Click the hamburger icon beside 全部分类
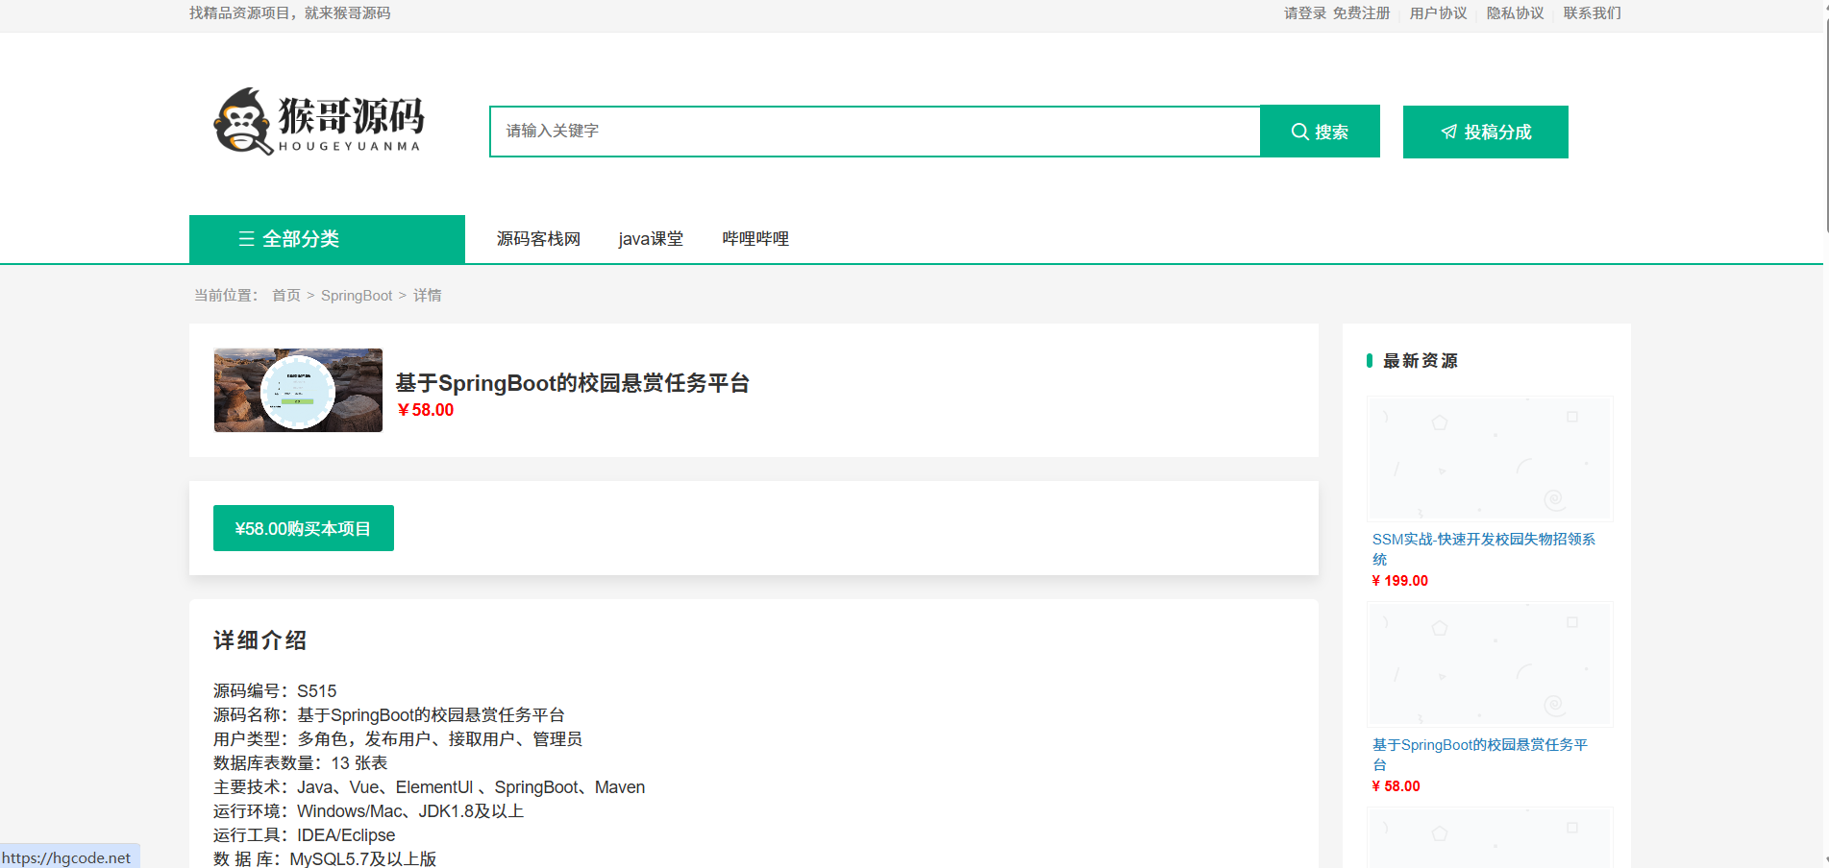1829x868 pixels. click(x=246, y=239)
